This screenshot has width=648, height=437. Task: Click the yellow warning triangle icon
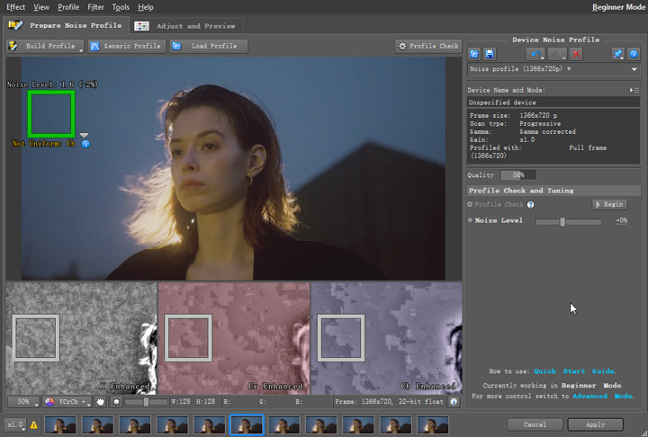coord(34,424)
